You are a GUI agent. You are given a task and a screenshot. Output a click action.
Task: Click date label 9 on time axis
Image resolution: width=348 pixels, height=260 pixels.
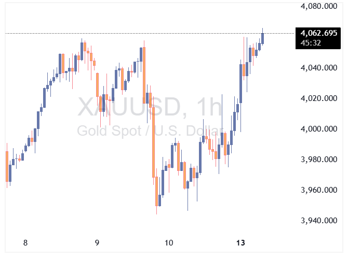click(97, 242)
